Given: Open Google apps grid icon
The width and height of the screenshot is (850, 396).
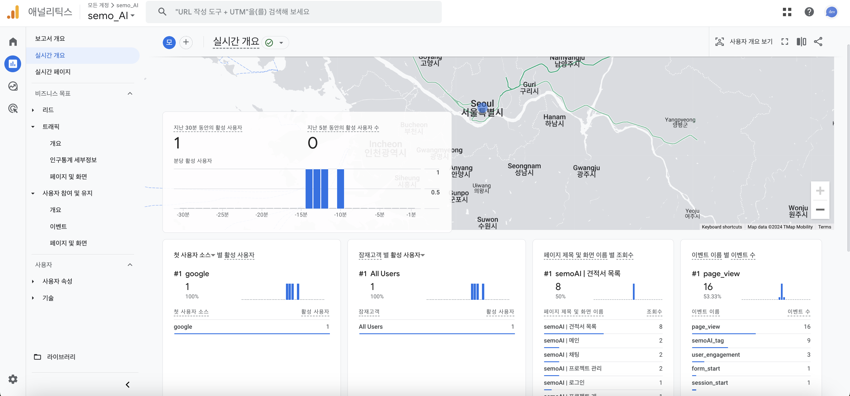Looking at the screenshot, I should click(787, 12).
